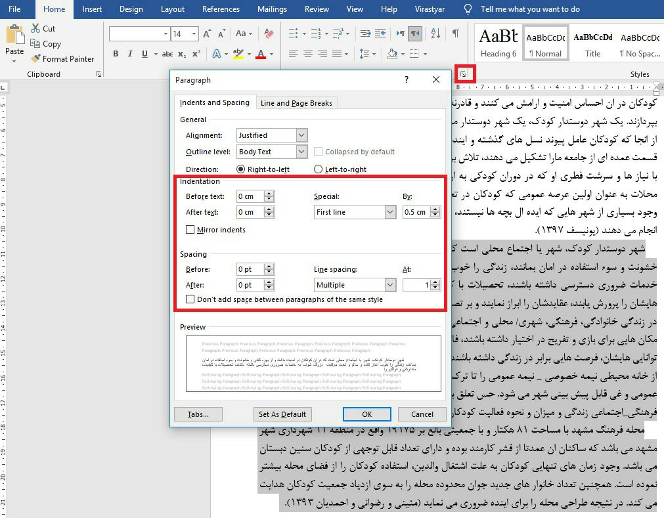Open Underline style dropdown arrow
The height and width of the screenshot is (518, 664).
156,54
